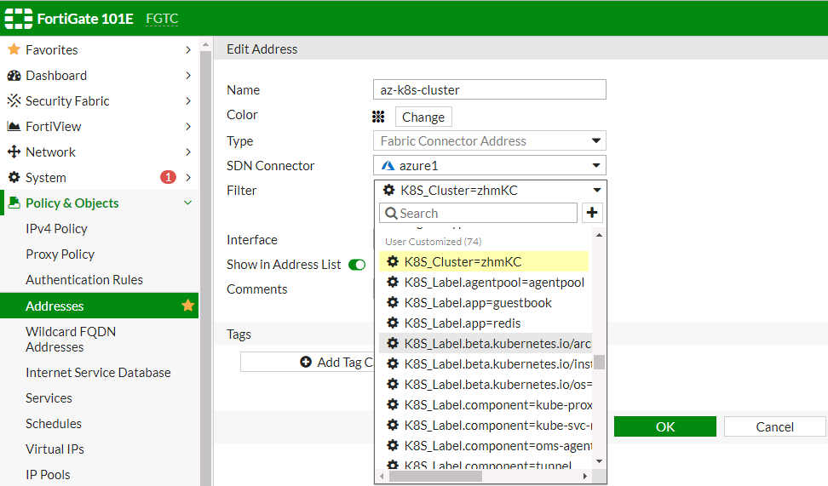Screen dimensions: 828x486
Task: Select K8S_Label.component=oms-agent option
Action: pyautogui.click(x=486, y=446)
